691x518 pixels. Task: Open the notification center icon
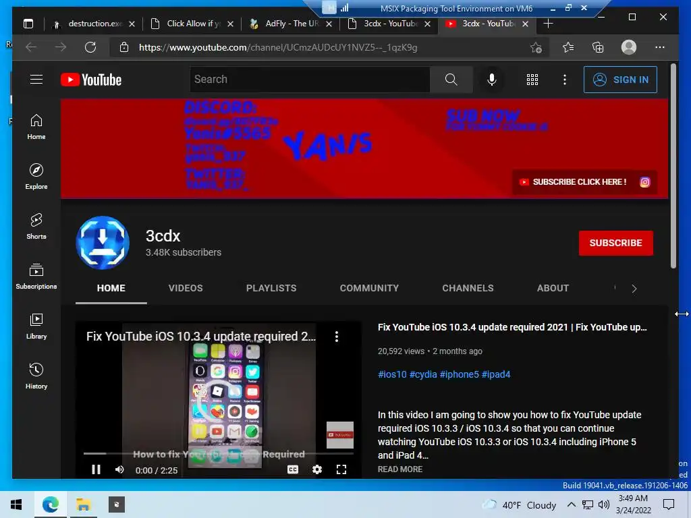point(669,505)
